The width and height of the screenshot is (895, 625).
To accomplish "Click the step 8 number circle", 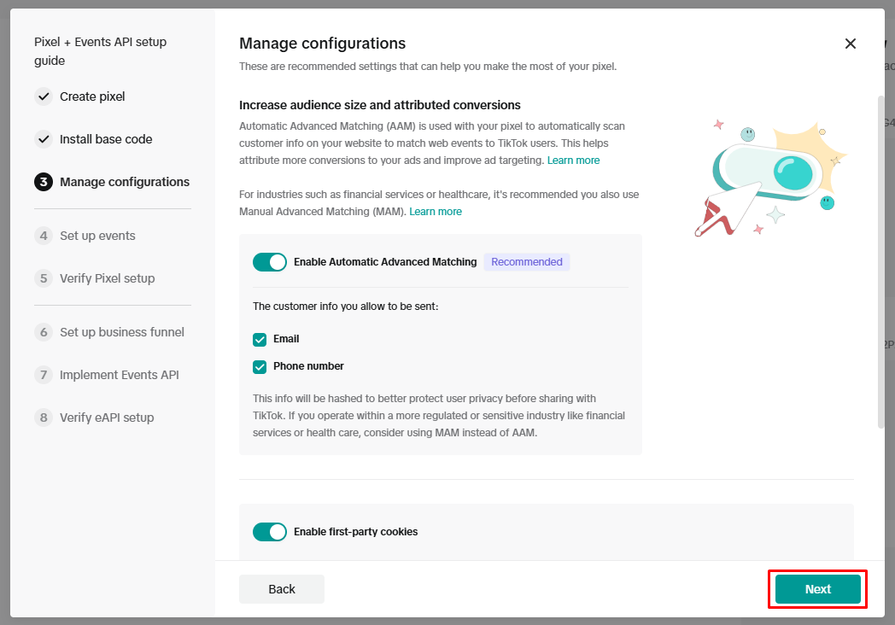I will 44,418.
